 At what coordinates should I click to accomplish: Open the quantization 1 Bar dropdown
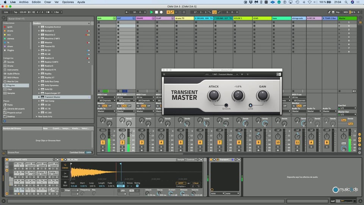[58, 12]
